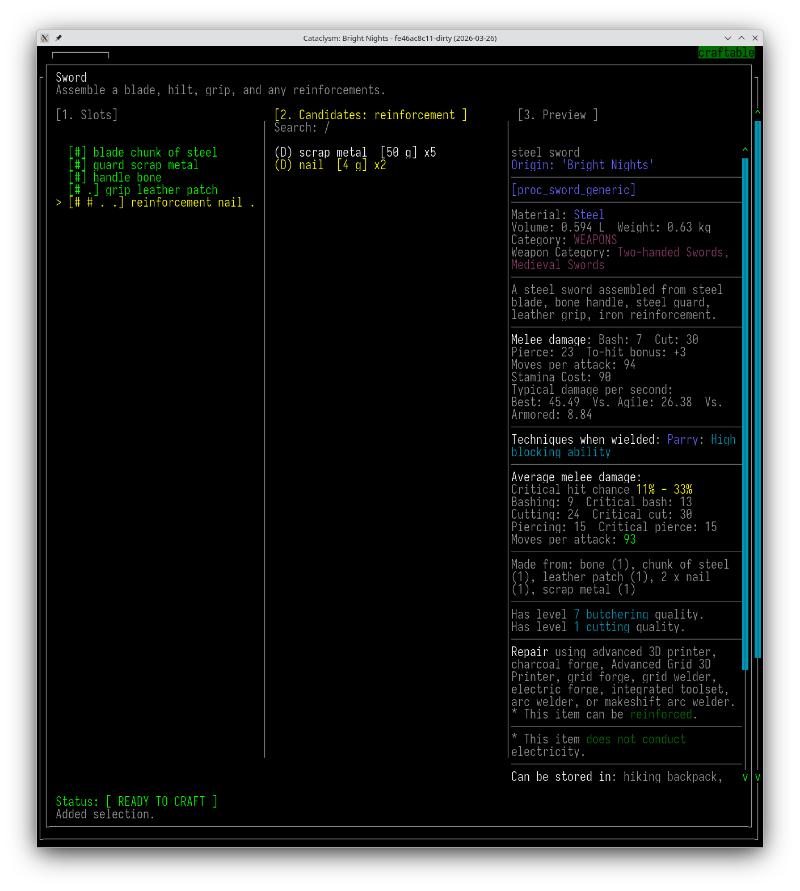Viewport: 800px width, 891px height.
Task: Click the 'Melee damage:' label
Action: coord(551,339)
